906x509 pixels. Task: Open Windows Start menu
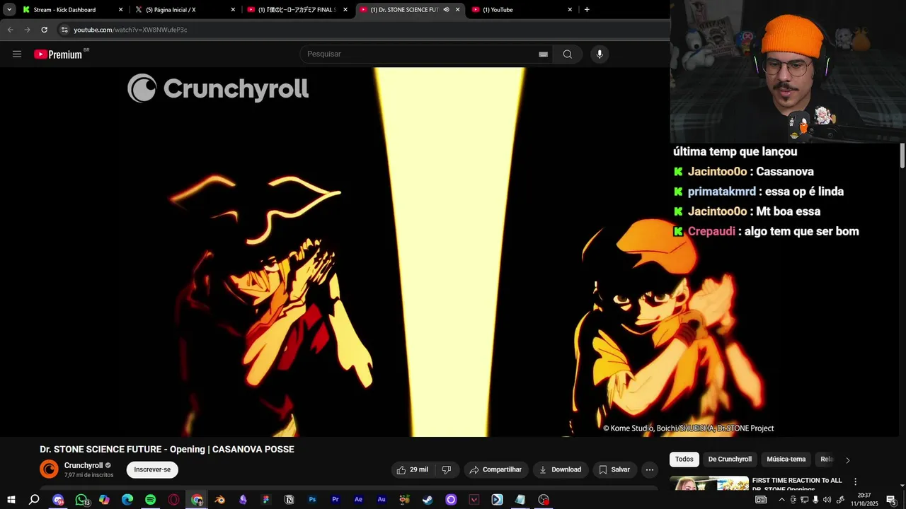11,500
